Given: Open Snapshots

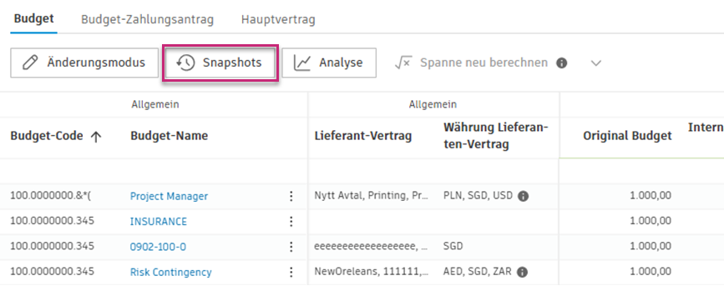Looking at the screenshot, I should (220, 63).
